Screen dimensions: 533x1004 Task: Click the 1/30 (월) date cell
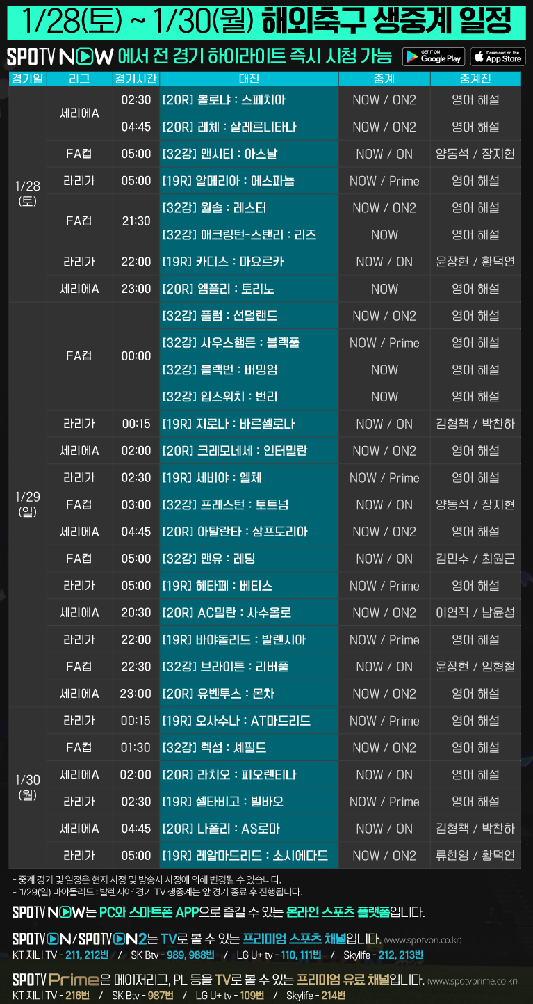pos(27,788)
